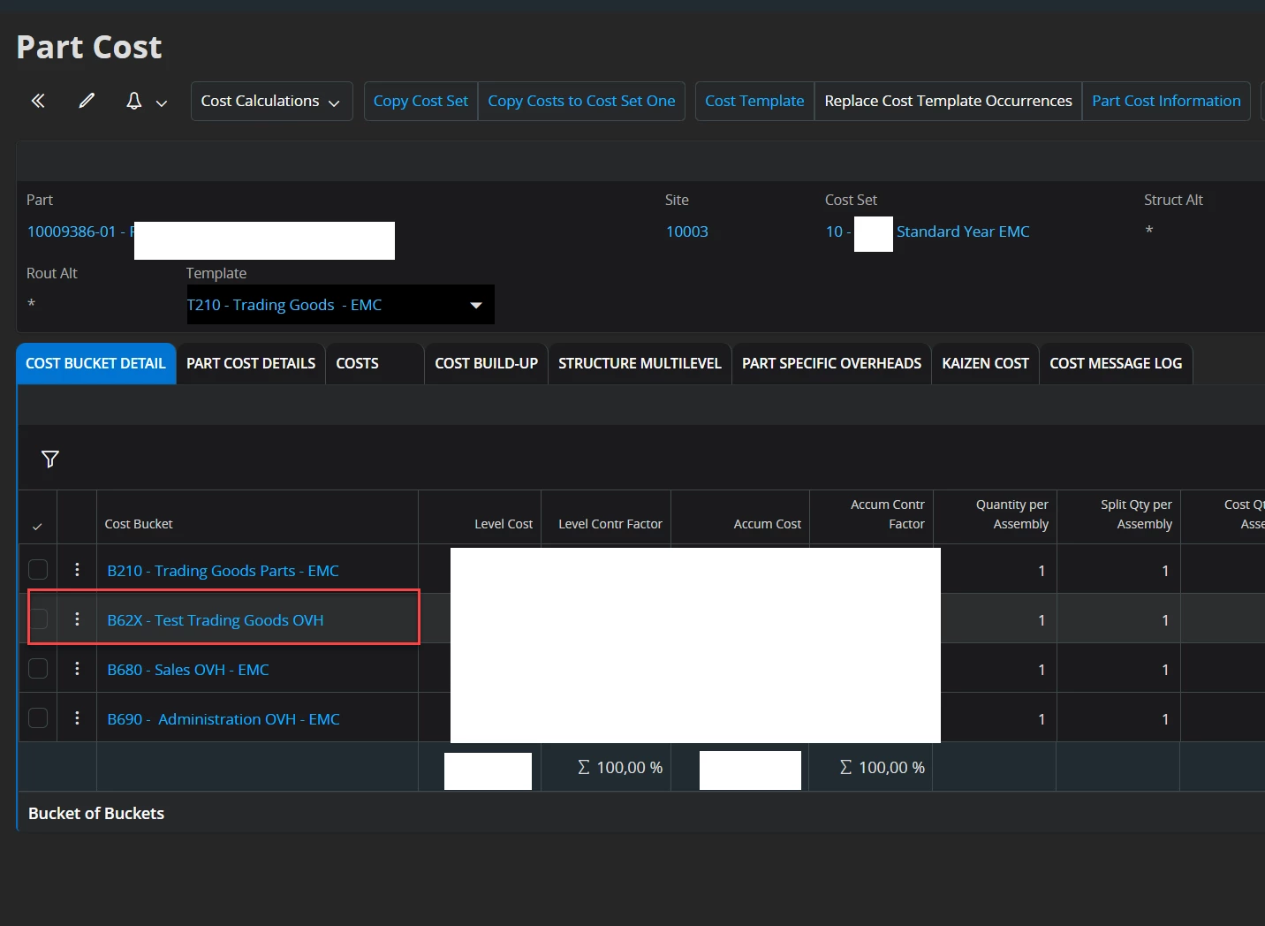Screen dimensions: 1265x926
Task: Tick the checkbox for row B210
Action: point(38,570)
